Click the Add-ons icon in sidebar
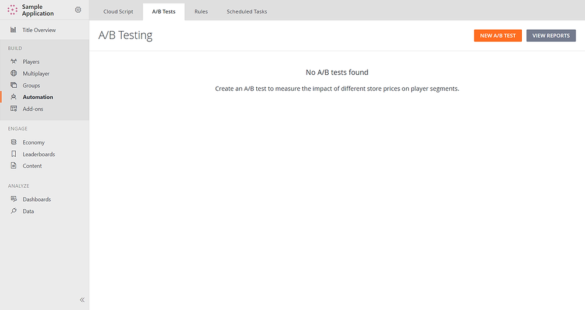Image resolution: width=585 pixels, height=310 pixels. [x=14, y=109]
